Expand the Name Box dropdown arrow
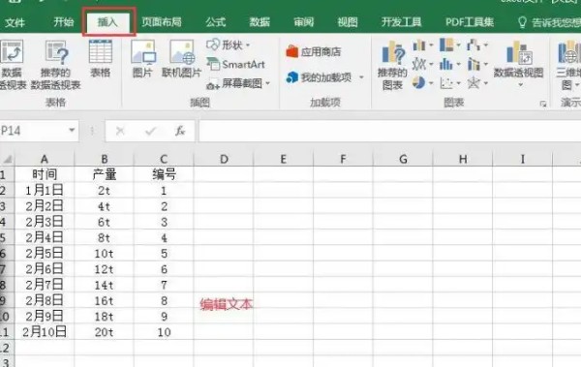This screenshot has width=581, height=367. (72, 130)
